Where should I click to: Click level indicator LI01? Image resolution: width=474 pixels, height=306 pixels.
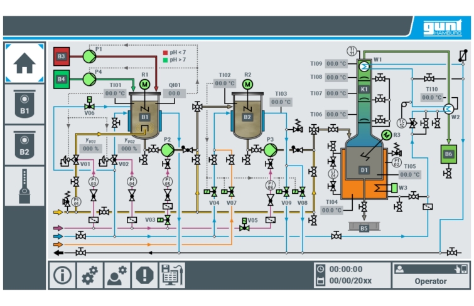pos(333,174)
